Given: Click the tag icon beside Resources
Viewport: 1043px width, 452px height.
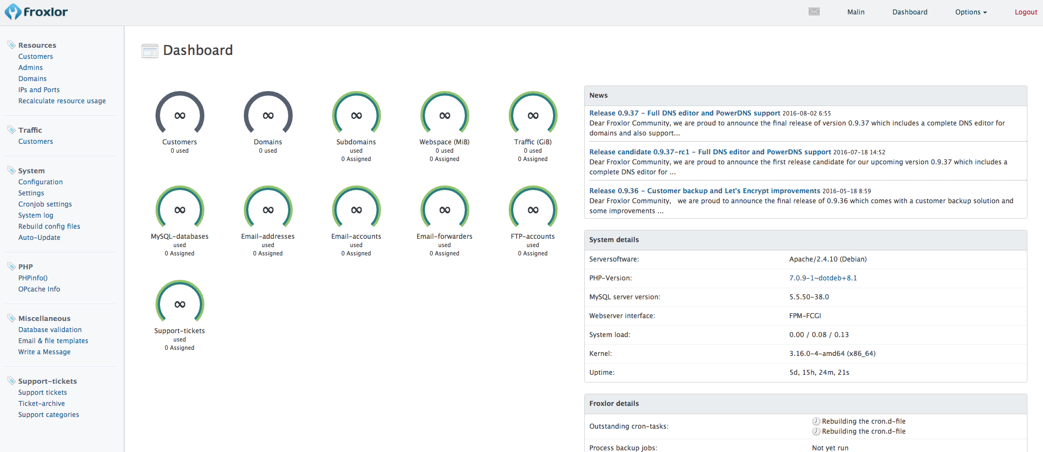Looking at the screenshot, I should 11,44.
